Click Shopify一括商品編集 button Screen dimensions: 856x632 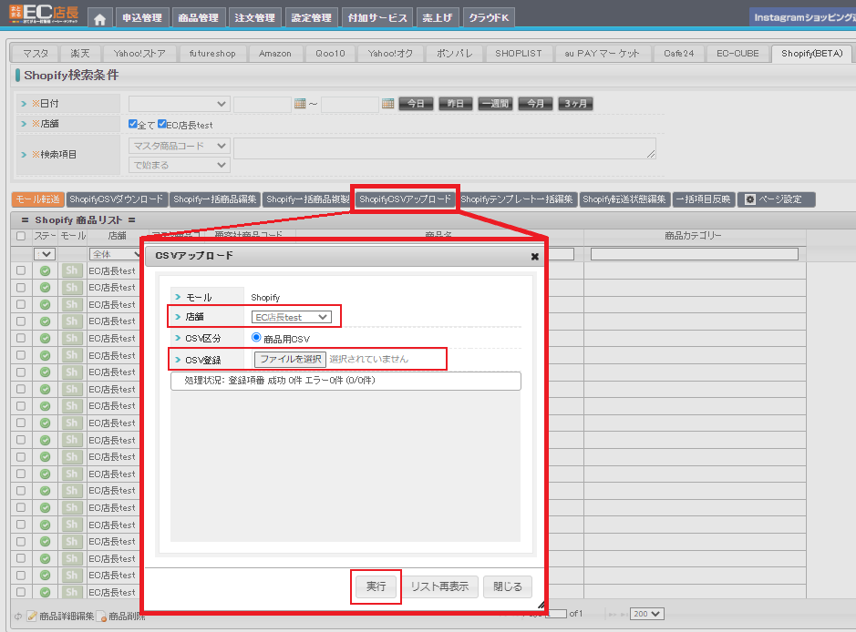coord(214,199)
